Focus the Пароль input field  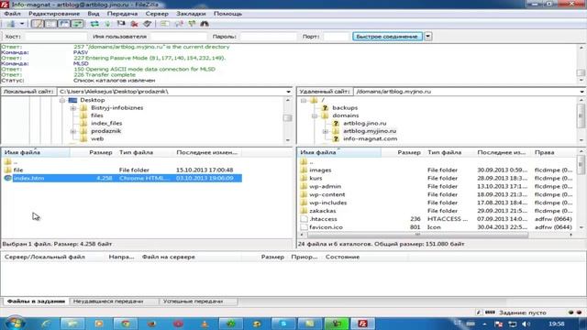point(268,37)
